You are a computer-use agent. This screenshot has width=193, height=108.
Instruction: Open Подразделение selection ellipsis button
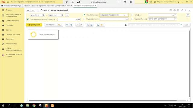[127, 19]
